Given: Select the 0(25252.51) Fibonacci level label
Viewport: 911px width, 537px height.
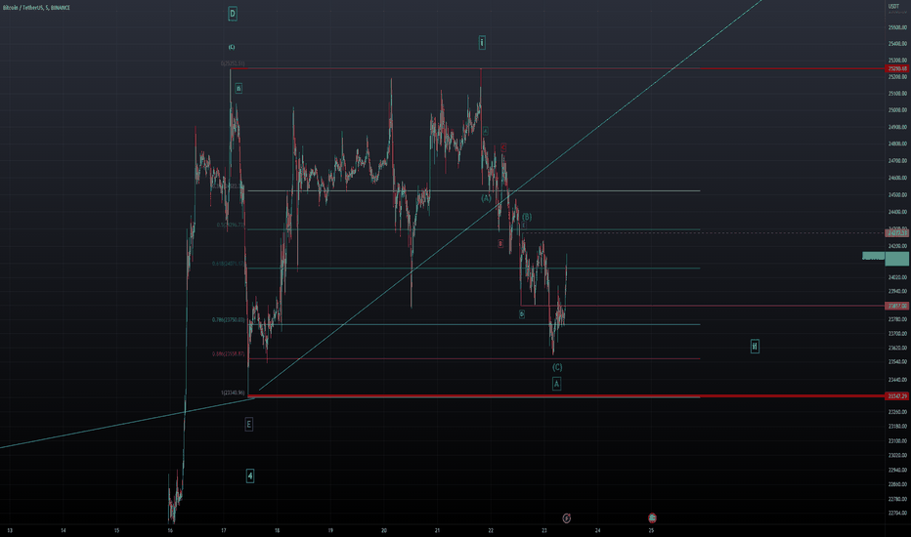Looking at the screenshot, I should tap(233, 63).
